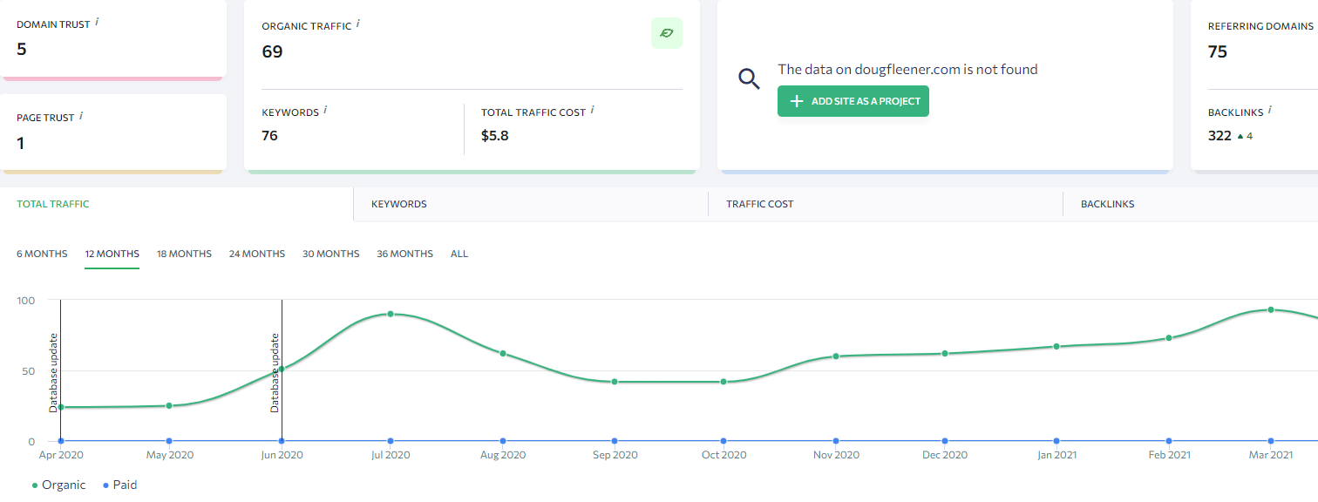Click the info icon next to Domain Trust
This screenshot has height=502, width=1318.
(x=97, y=22)
